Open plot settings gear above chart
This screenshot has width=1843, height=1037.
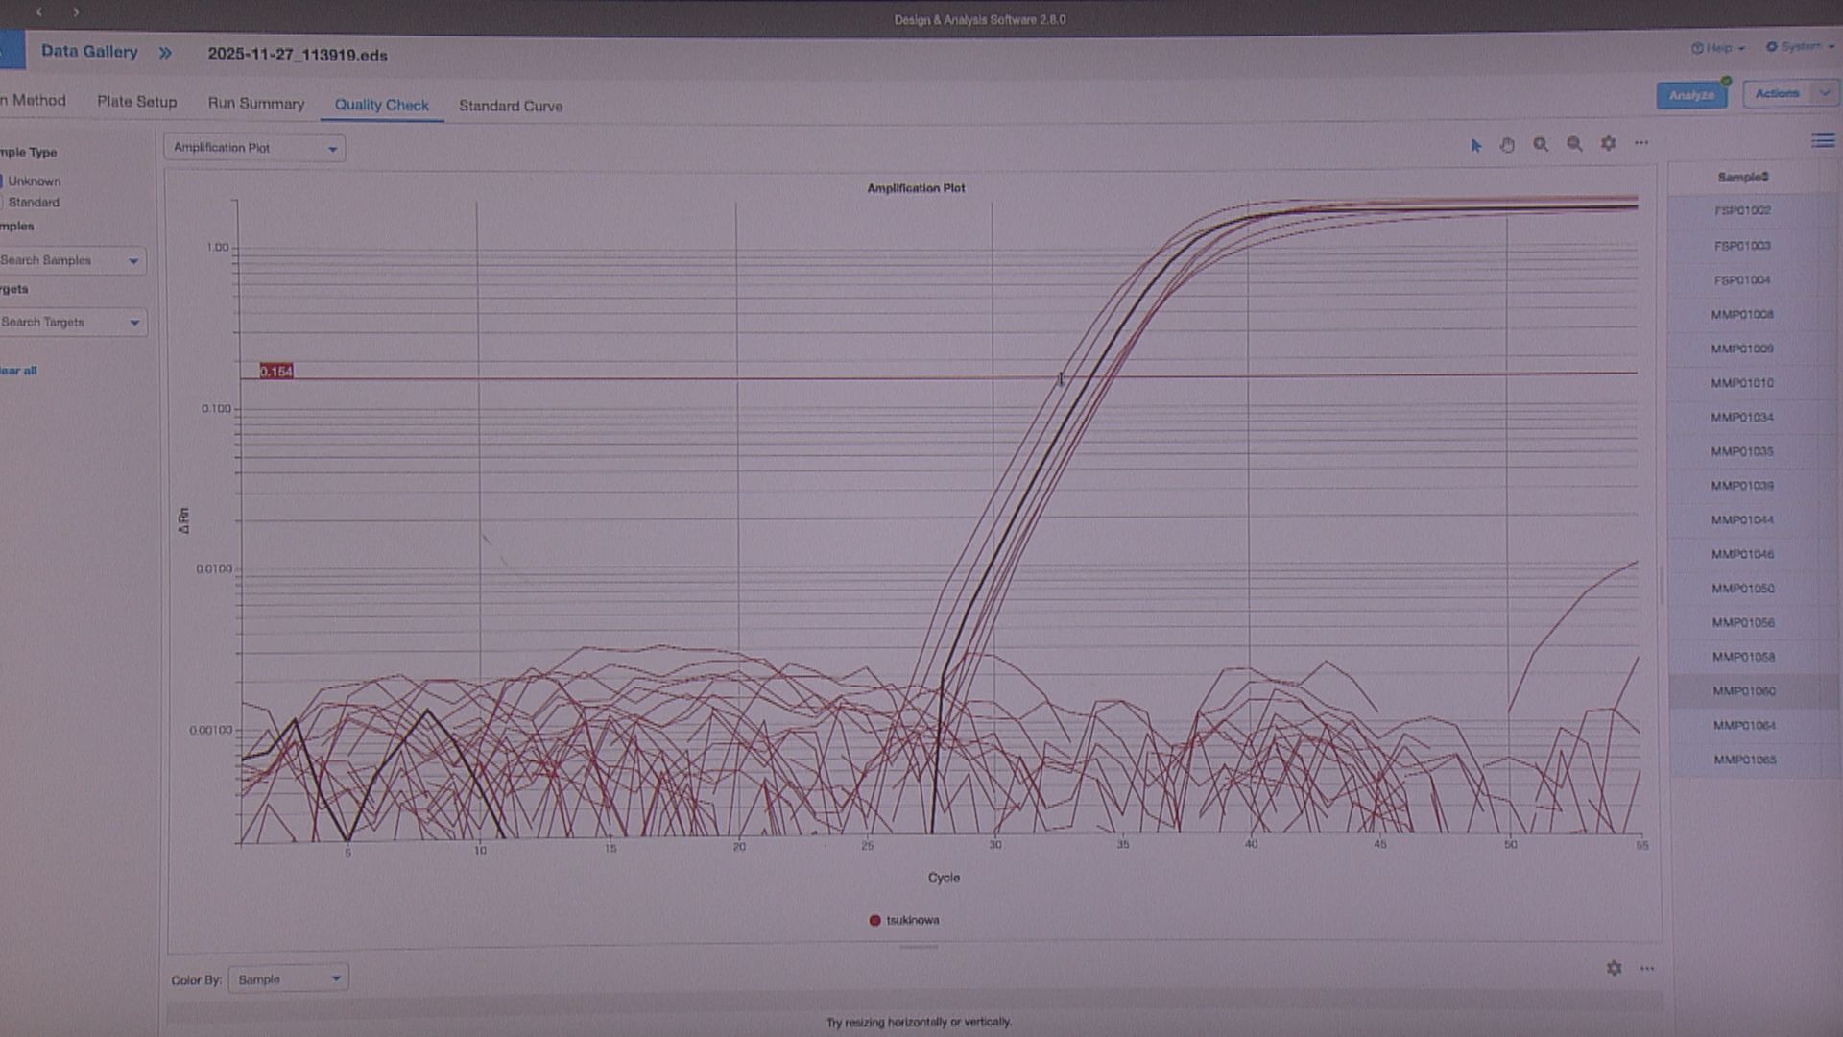[1608, 143]
